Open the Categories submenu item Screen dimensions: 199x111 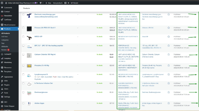pyautogui.click(x=5, y=40)
